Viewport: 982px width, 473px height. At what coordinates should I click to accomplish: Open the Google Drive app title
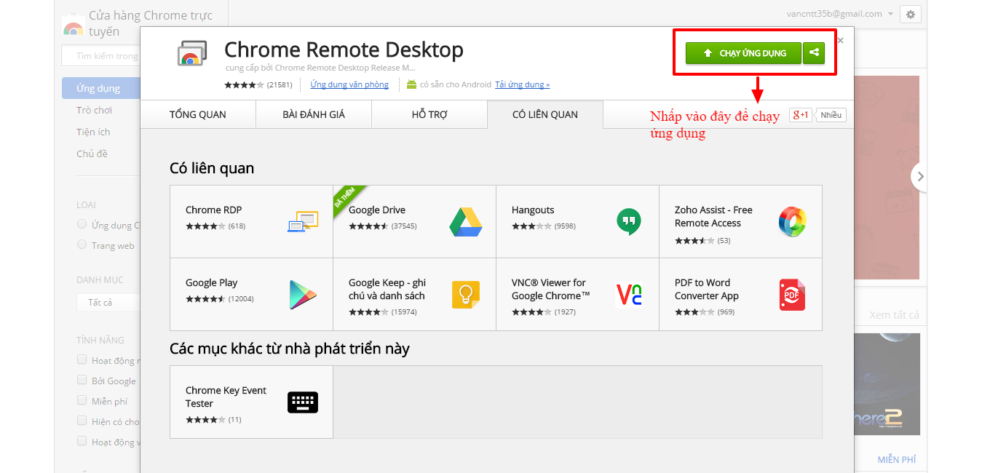click(377, 210)
